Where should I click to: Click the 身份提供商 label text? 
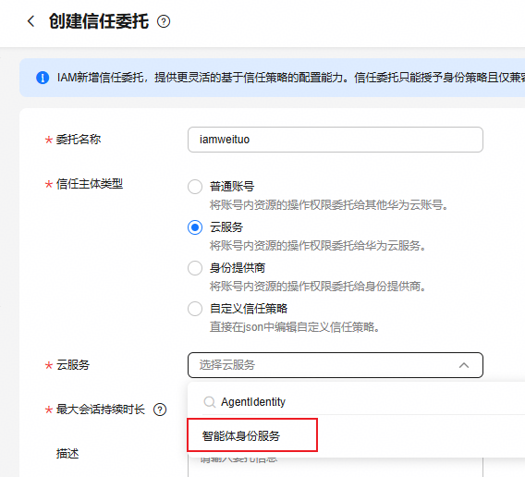tap(238, 268)
